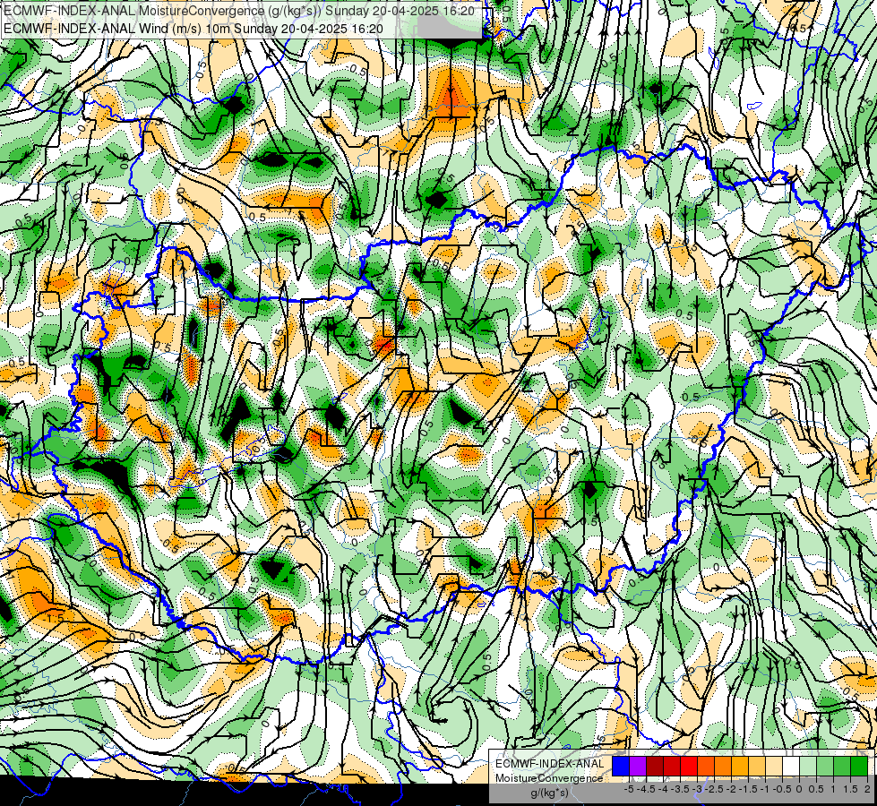Viewport: 877px width, 806px height.
Task: Click the MoistureConvergence title line at the top
Action: click(x=239, y=11)
